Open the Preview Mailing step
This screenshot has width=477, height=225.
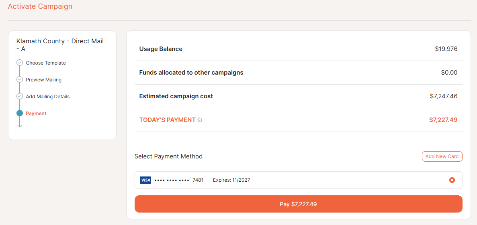point(44,80)
